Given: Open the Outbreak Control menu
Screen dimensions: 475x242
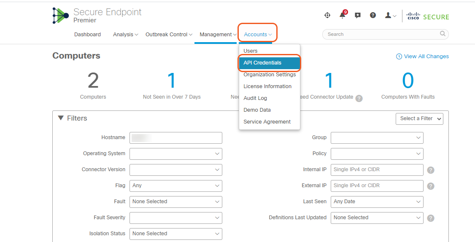Looking at the screenshot, I should pos(169,35).
